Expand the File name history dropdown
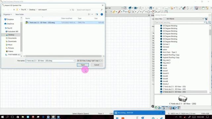 [x=74, y=61]
